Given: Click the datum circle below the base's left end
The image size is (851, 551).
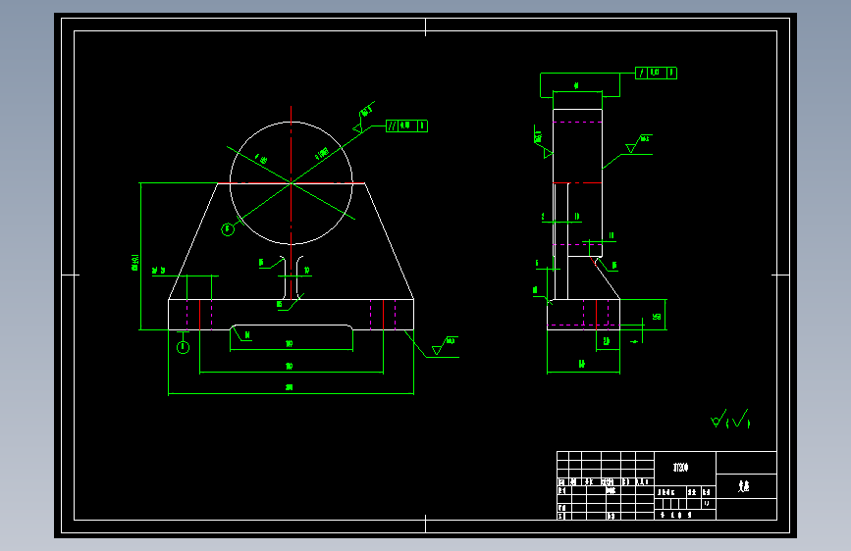Looking at the screenshot, I should [x=183, y=347].
